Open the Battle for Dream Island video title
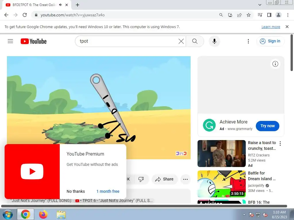The width and height of the screenshot is (294, 220). (x=262, y=176)
